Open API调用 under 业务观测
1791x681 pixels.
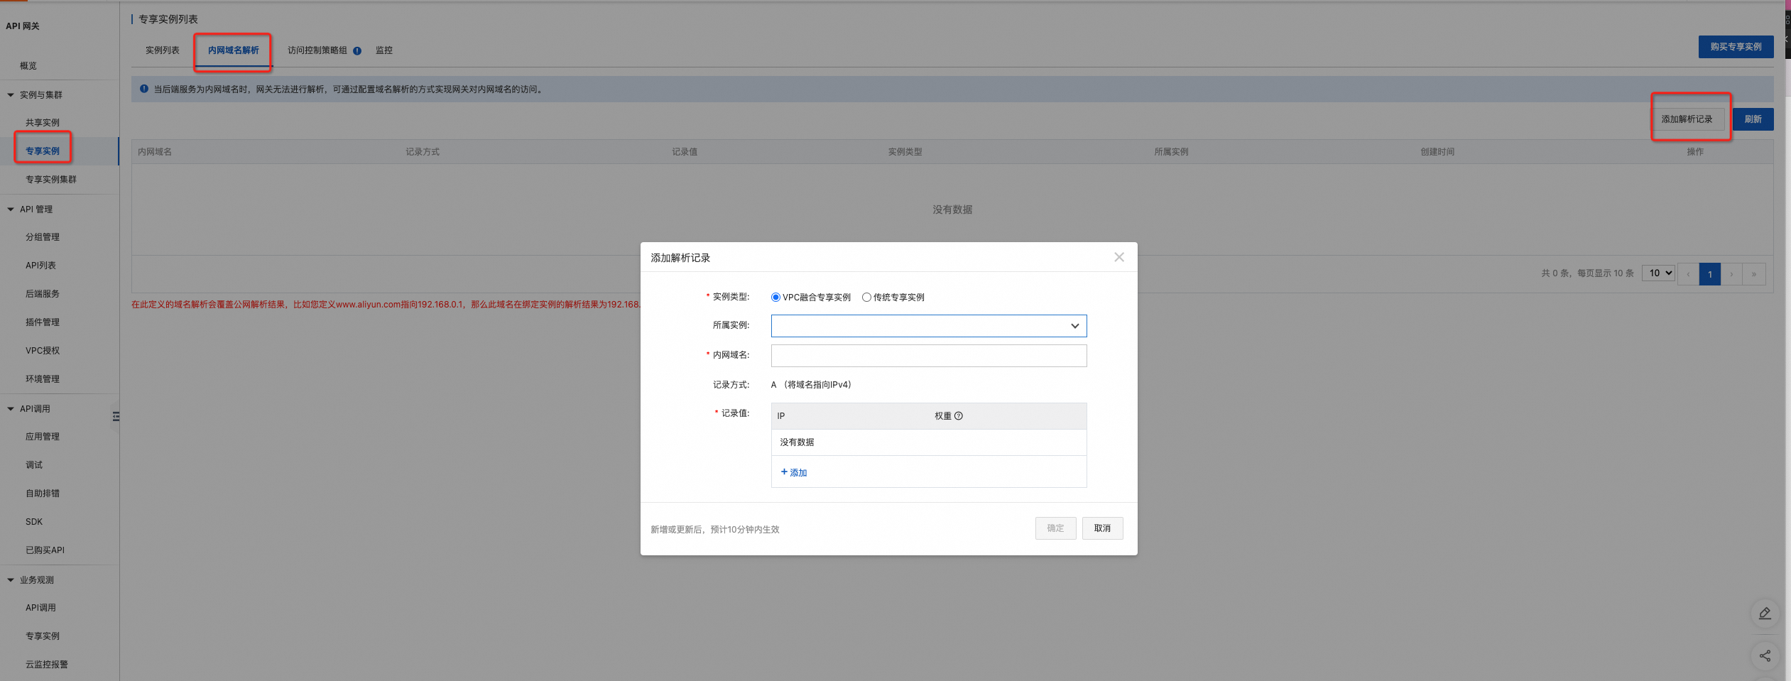point(40,608)
